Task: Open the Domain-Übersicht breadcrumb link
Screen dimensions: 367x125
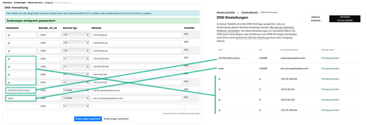Action: (x=250, y=12)
